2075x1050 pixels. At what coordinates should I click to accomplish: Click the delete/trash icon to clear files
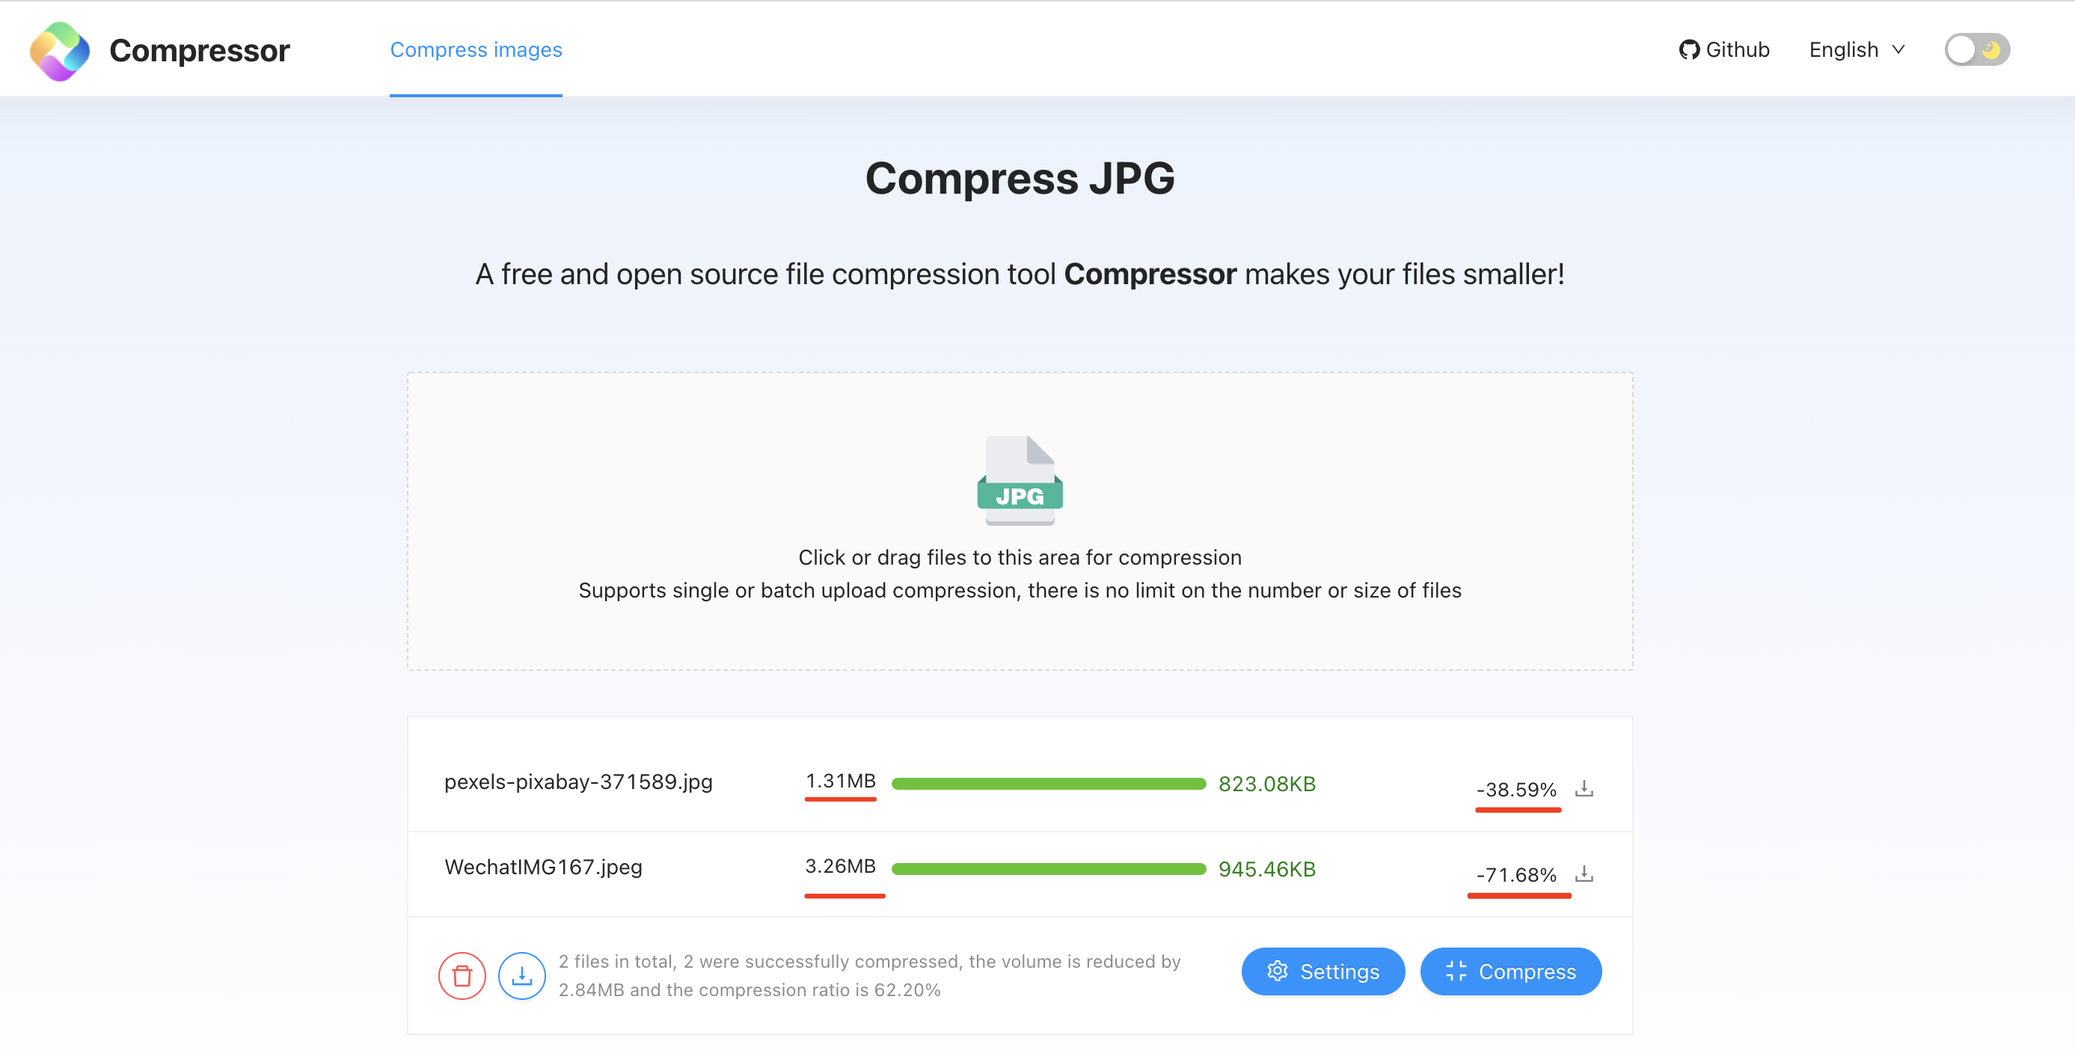tap(463, 974)
